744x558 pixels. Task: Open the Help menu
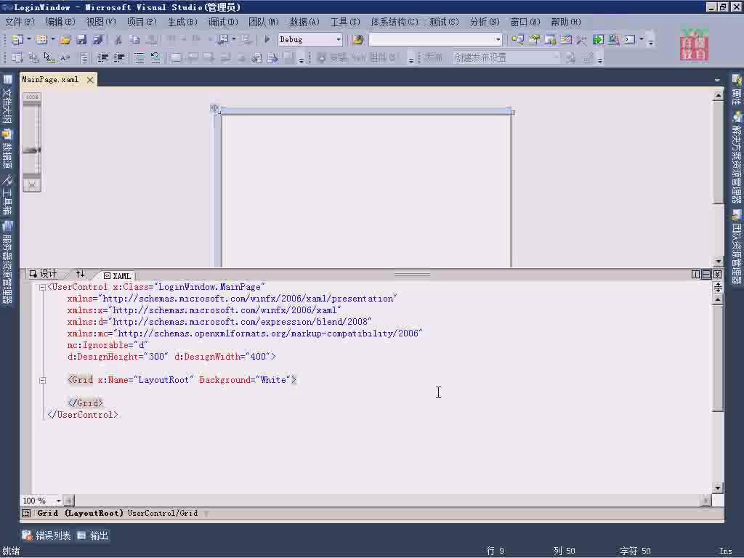565,23
